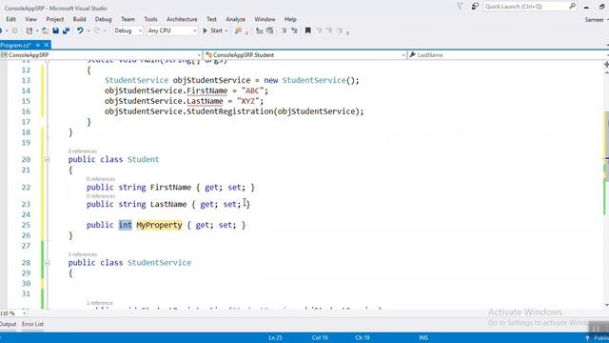
Task: Close the Program.cs tab
Action: (46, 45)
